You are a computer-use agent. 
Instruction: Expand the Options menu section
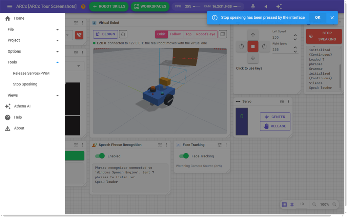[x=33, y=52]
